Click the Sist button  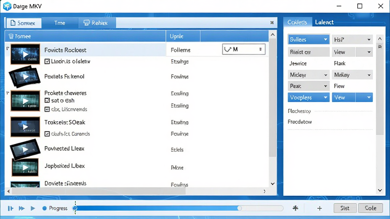tap(345, 208)
